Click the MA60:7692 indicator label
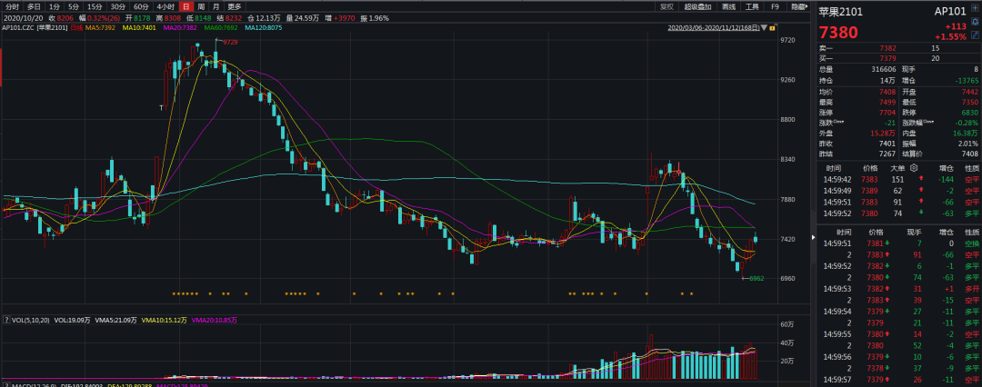Screen dimensions: 982x387 coord(220,28)
